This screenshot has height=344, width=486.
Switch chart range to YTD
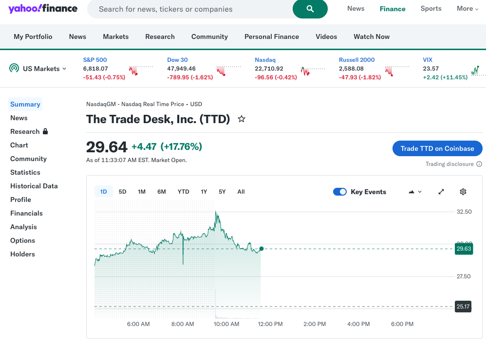pos(183,192)
